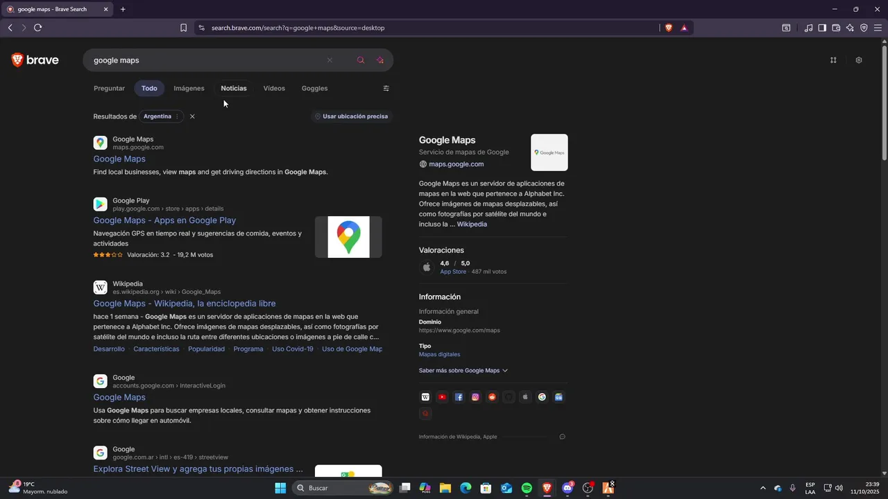
Task: Click the Google Maps logo image in infobox
Action: 549,152
